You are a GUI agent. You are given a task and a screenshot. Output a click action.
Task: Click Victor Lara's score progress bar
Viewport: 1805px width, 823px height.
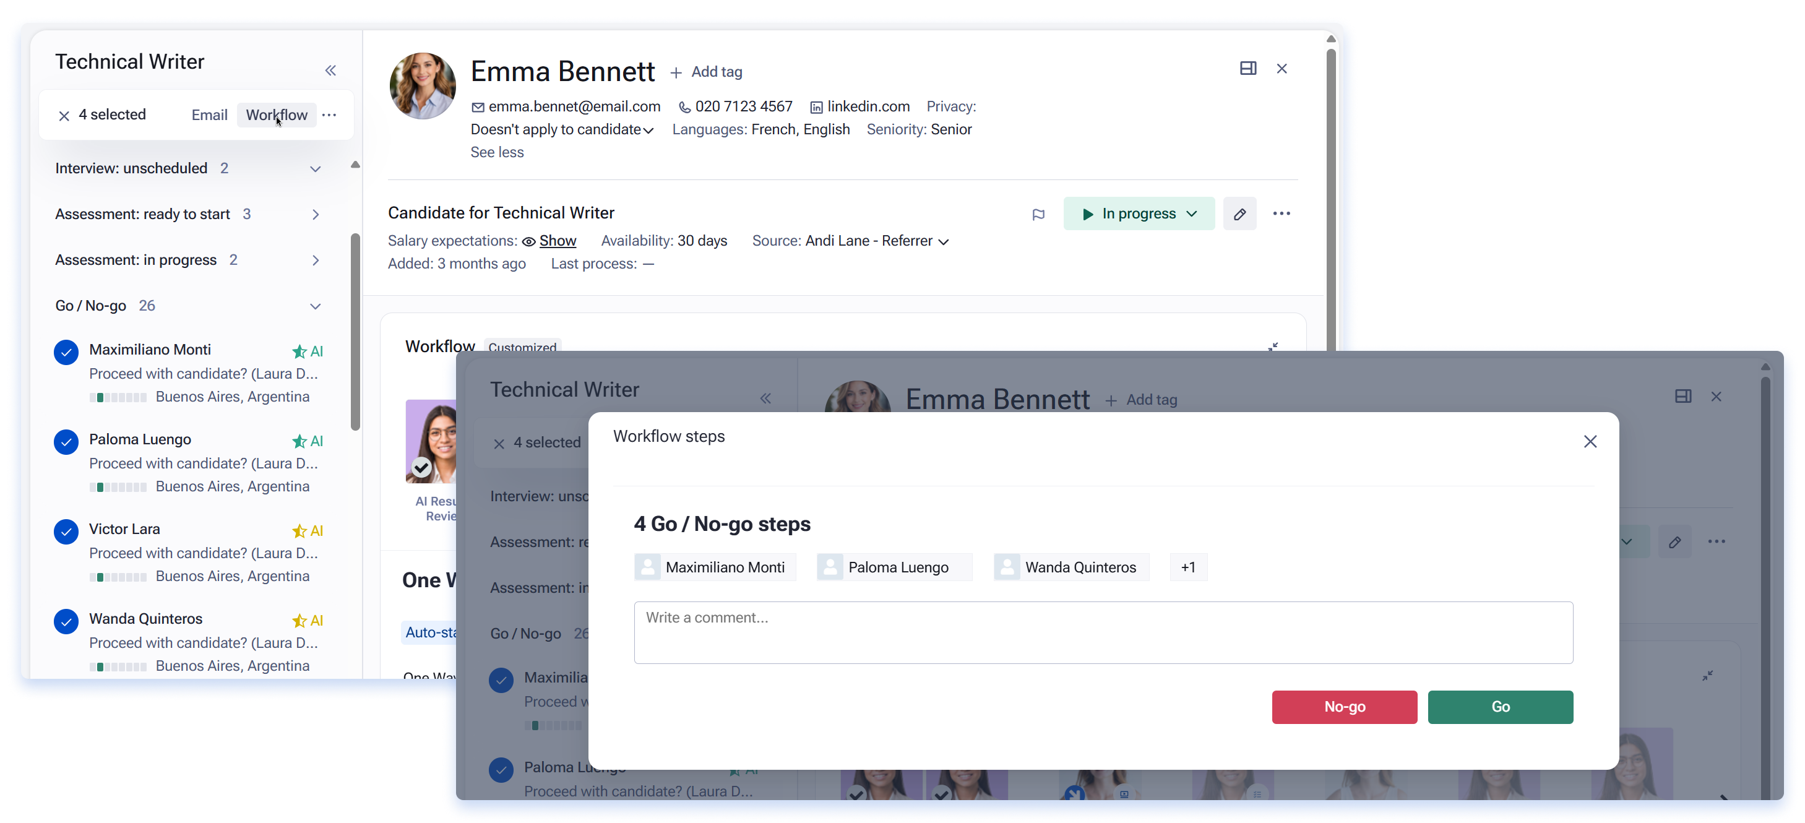[118, 577]
